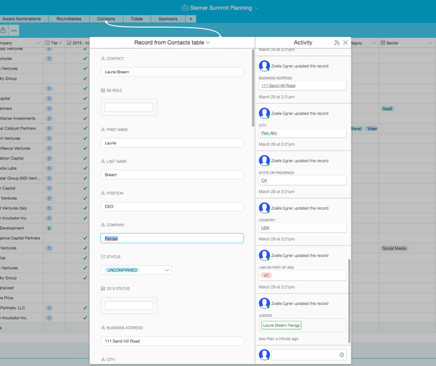Switch to the Award Nominations tab
This screenshot has height=366, width=436.
point(21,19)
